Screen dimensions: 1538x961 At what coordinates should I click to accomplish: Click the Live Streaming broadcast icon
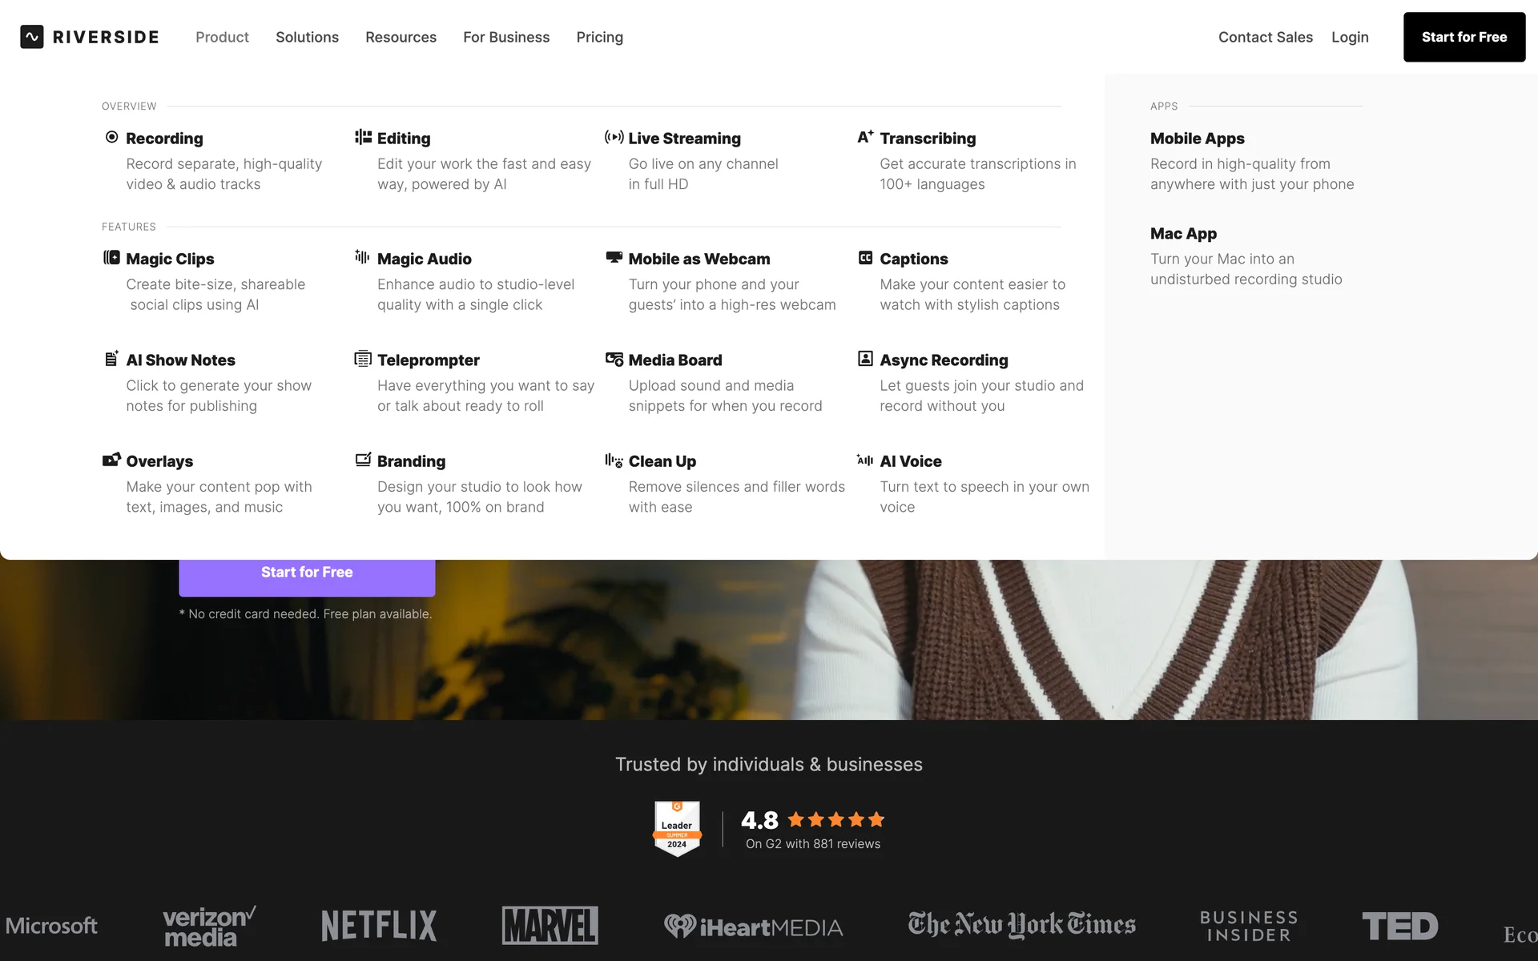(614, 137)
